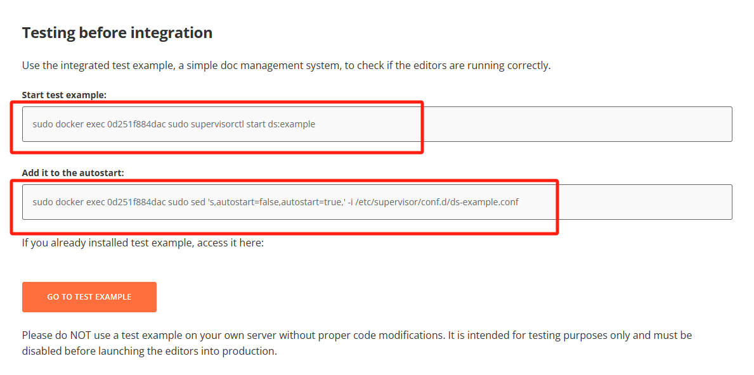Click the 'Add it to the autostart:' label
The width and height of the screenshot is (754, 375).
click(72, 172)
